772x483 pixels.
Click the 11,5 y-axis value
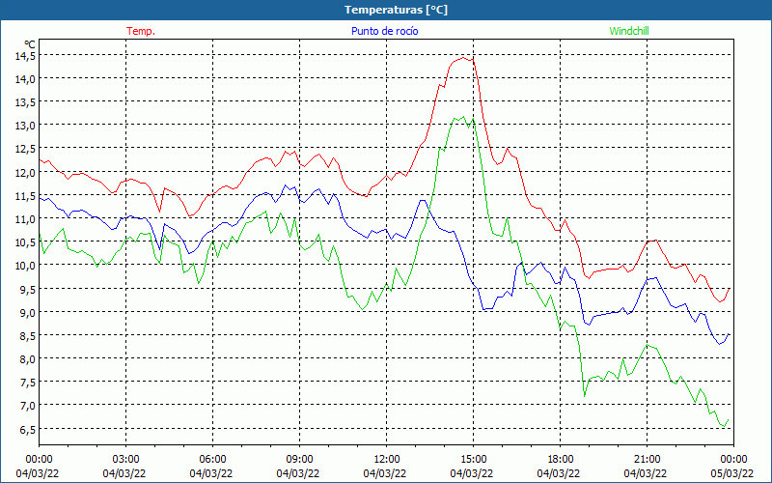click(x=26, y=196)
